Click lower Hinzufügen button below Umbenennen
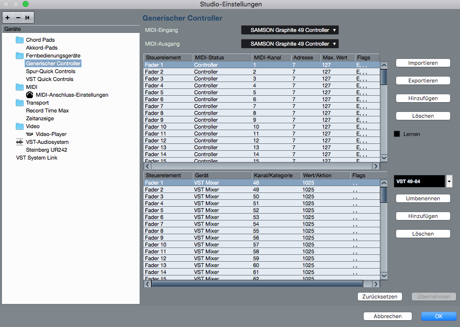Viewport: 460px width, 327px height. (423, 216)
